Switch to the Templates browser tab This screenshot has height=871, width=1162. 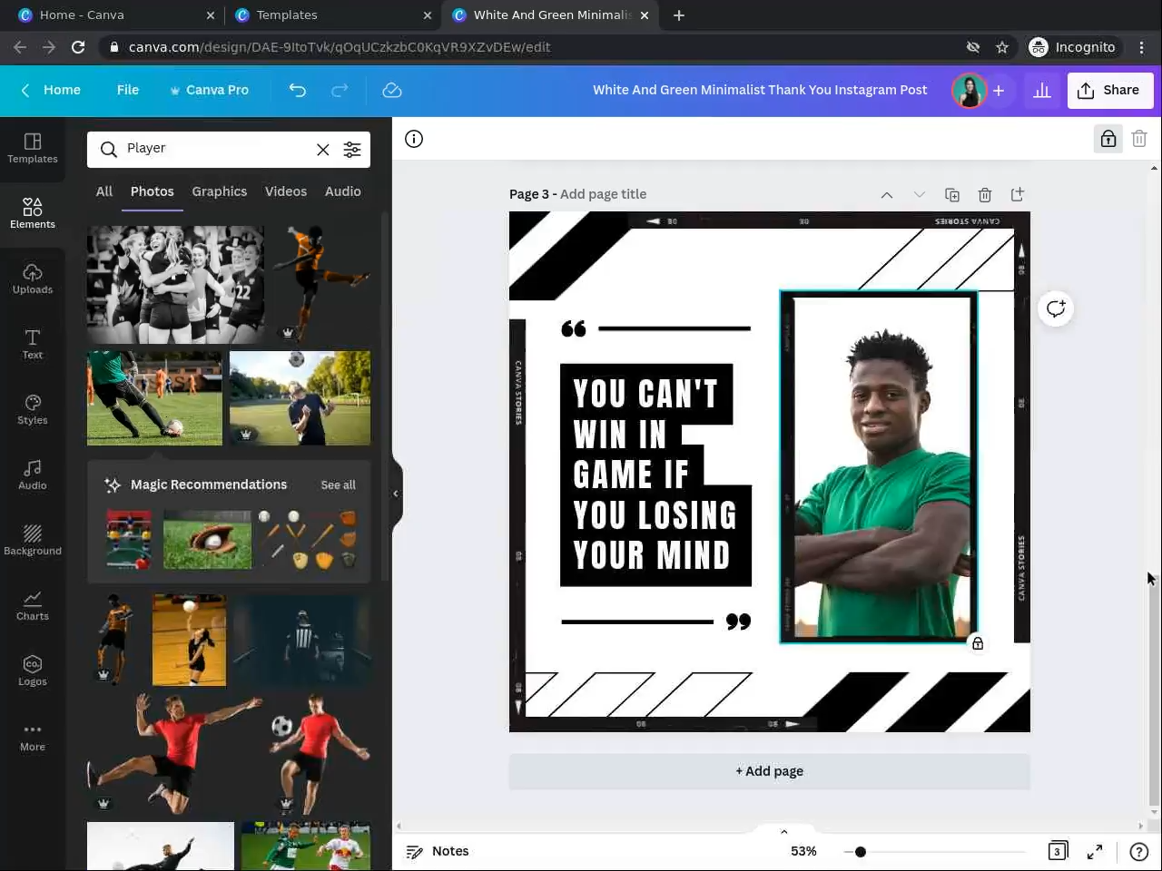tap(333, 15)
